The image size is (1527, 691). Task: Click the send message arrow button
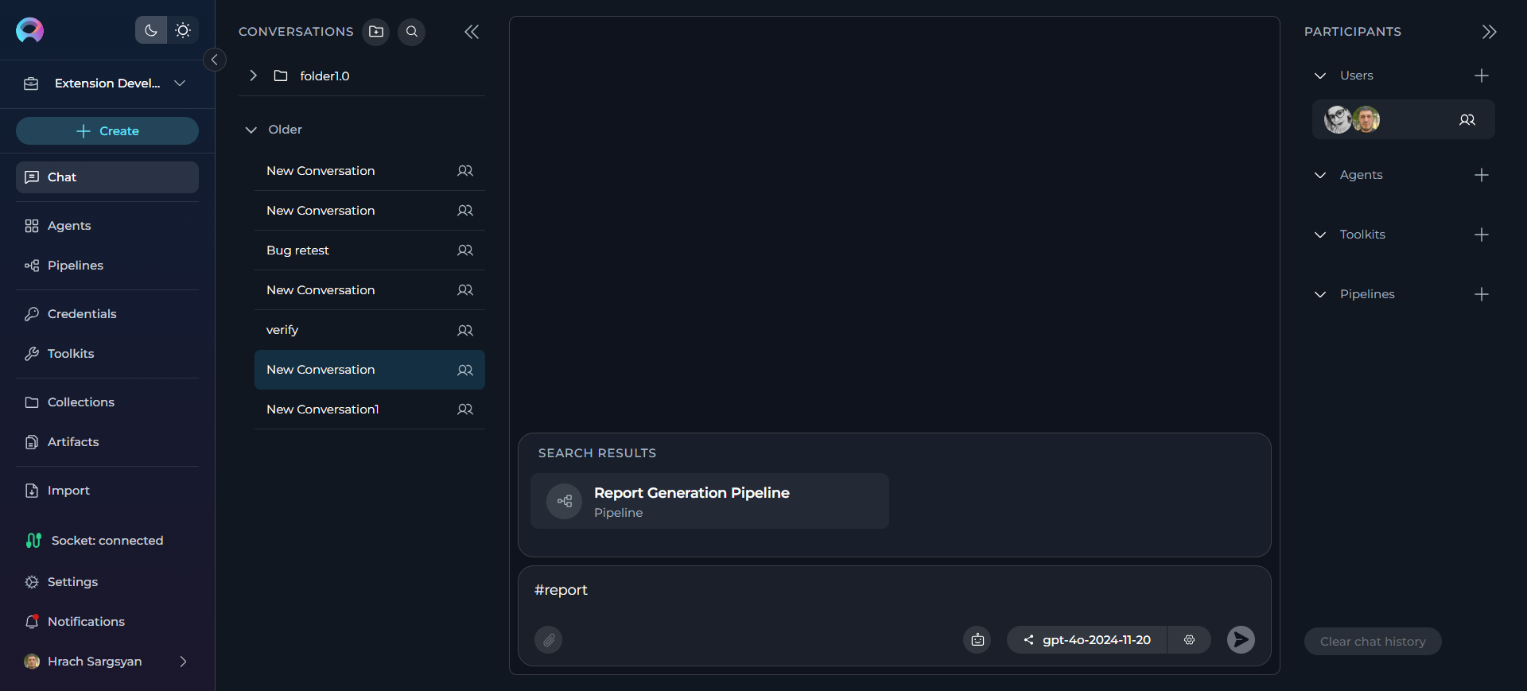click(1241, 639)
